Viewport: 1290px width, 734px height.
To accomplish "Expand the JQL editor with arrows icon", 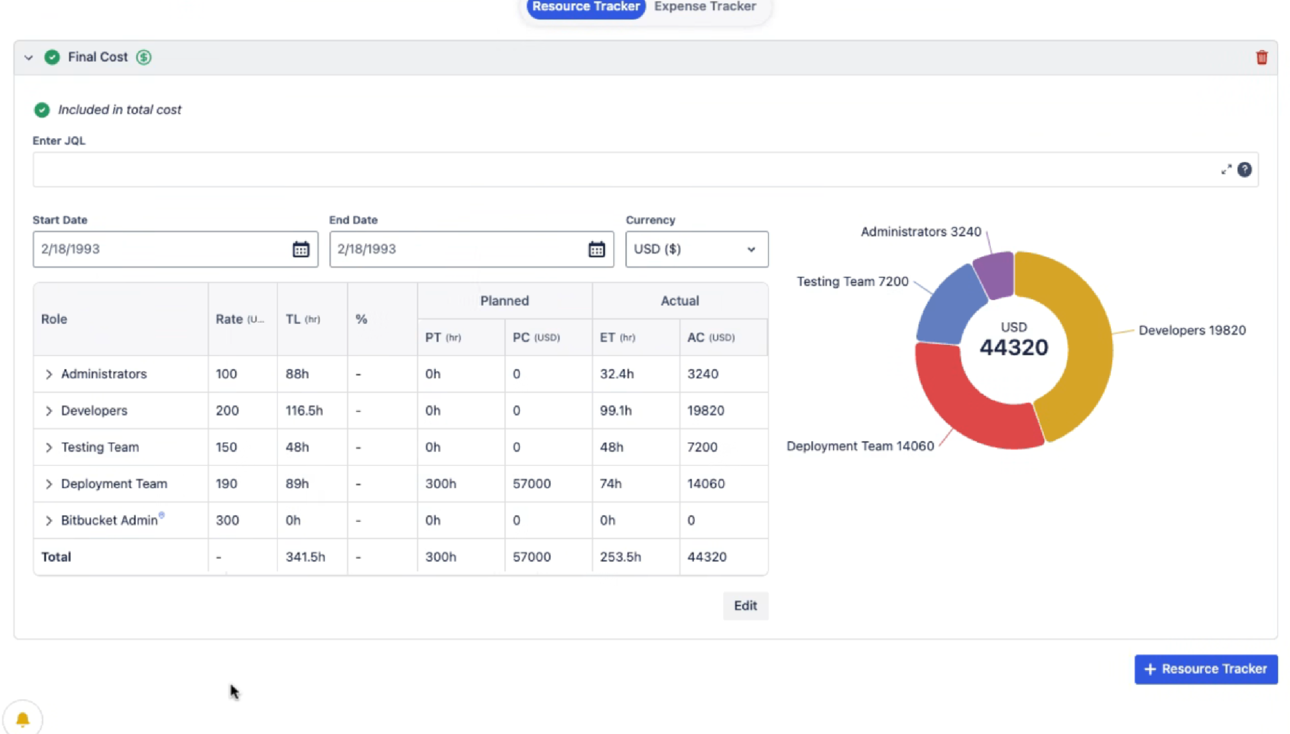I will 1226,170.
